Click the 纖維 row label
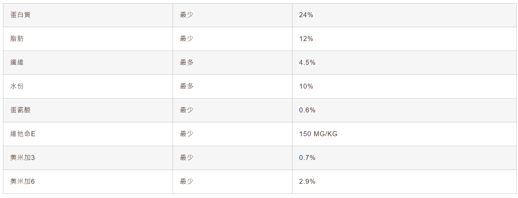 pos(17,62)
